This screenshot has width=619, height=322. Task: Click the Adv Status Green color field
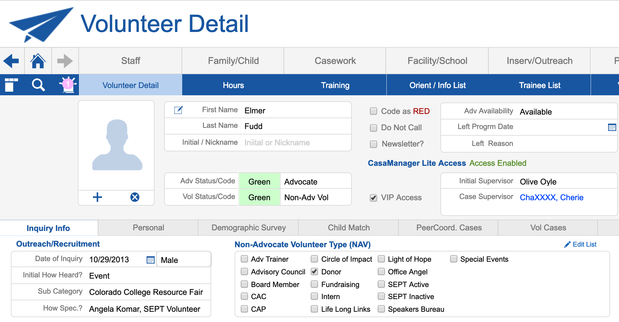coord(259,182)
